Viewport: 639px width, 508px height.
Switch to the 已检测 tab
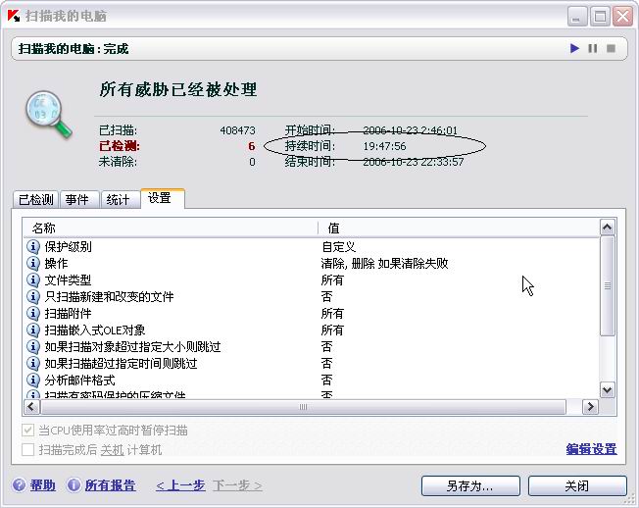click(36, 200)
